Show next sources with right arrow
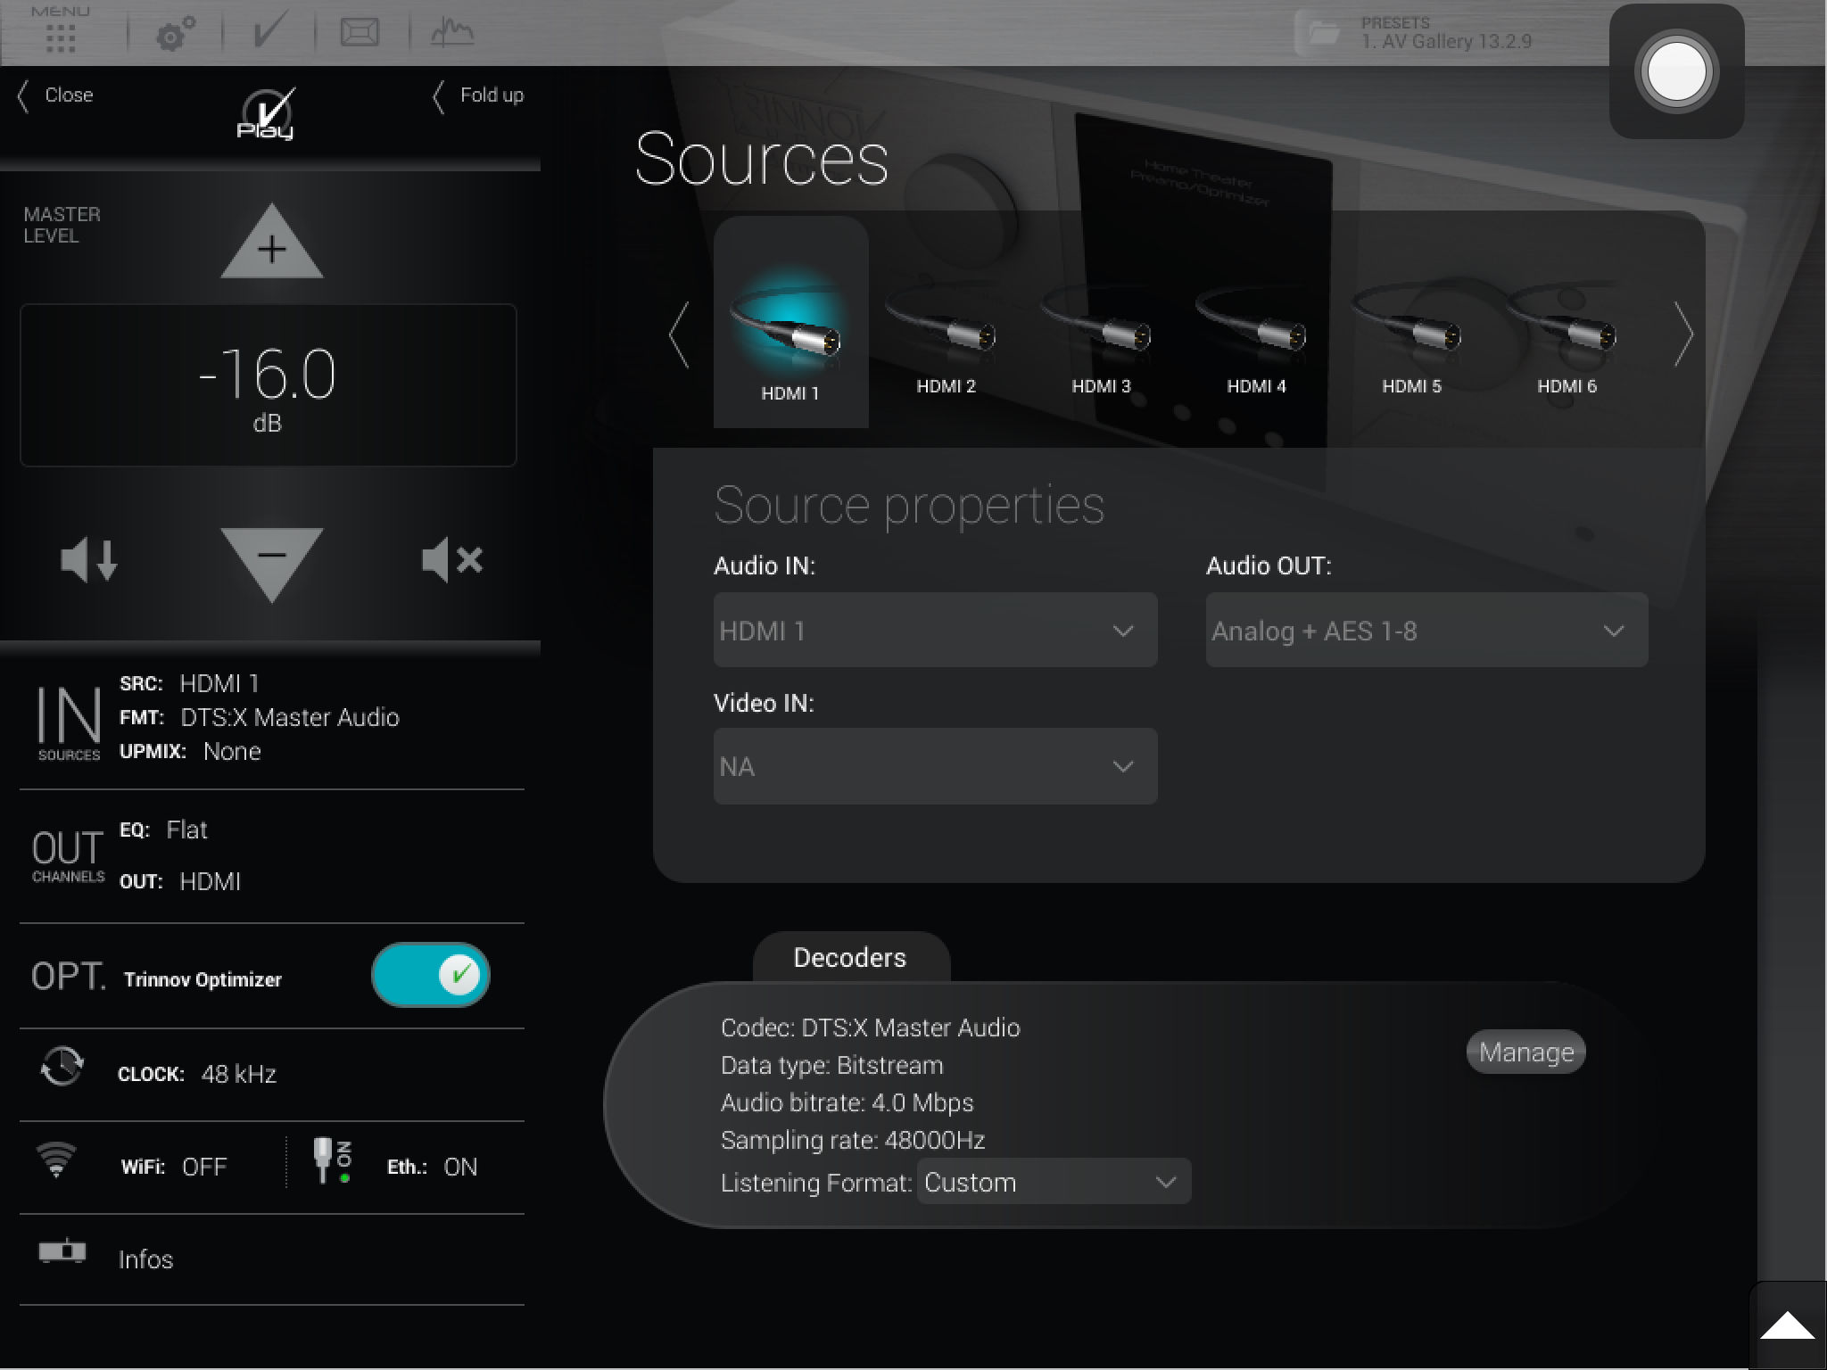 click(x=1682, y=334)
